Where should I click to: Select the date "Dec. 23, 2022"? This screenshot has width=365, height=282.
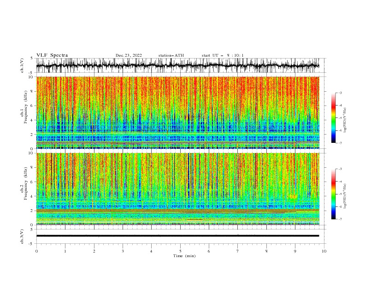pos(129,55)
